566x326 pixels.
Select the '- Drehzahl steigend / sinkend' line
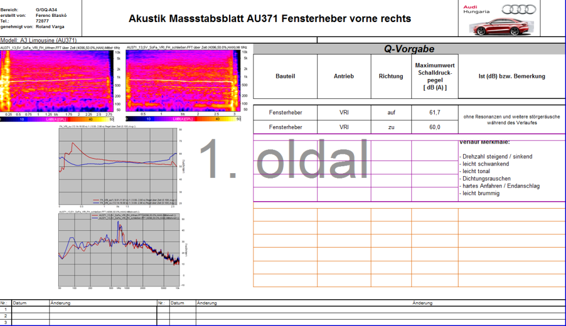pos(496,156)
